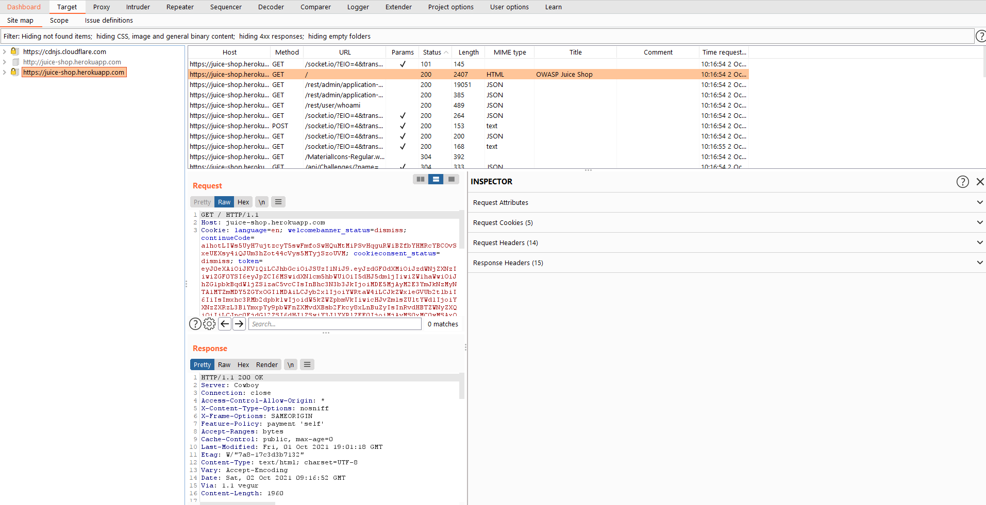Switch to the combined tabbed layout icon
986x505 pixels.
point(452,179)
